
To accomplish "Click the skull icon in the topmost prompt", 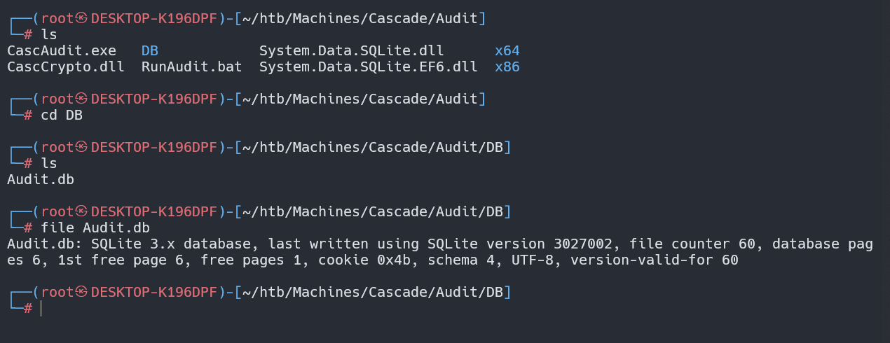I will click(81, 18).
